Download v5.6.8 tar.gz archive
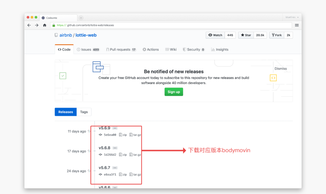The width and height of the screenshot is (326, 194). pos(135,155)
